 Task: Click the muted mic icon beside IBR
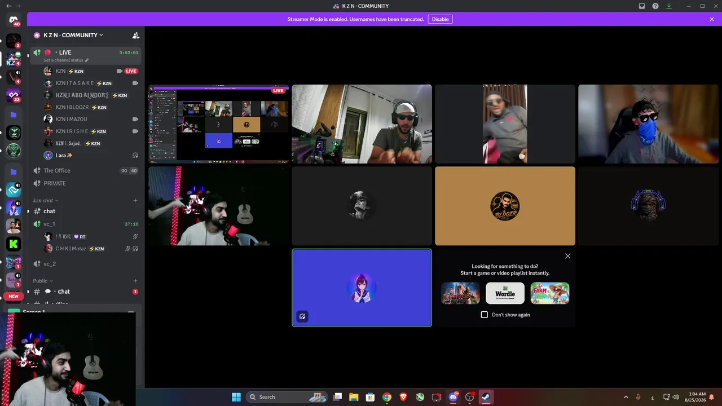pyautogui.click(x=135, y=236)
